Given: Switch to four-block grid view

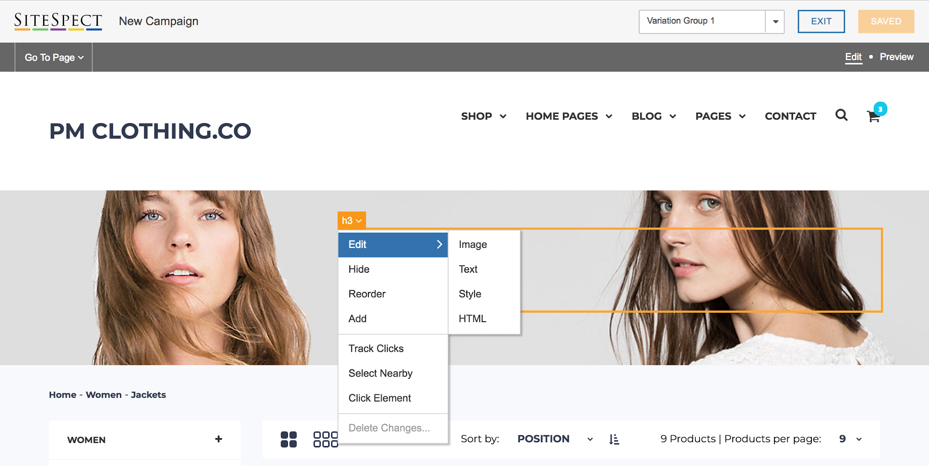Looking at the screenshot, I should coord(288,439).
